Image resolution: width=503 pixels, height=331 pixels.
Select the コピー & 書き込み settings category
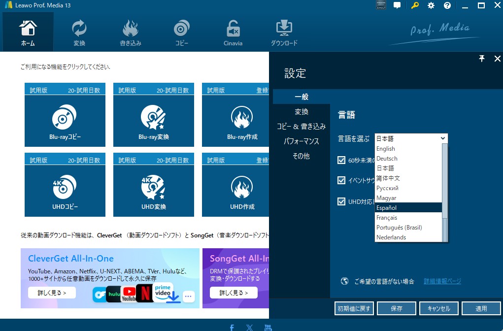click(302, 127)
